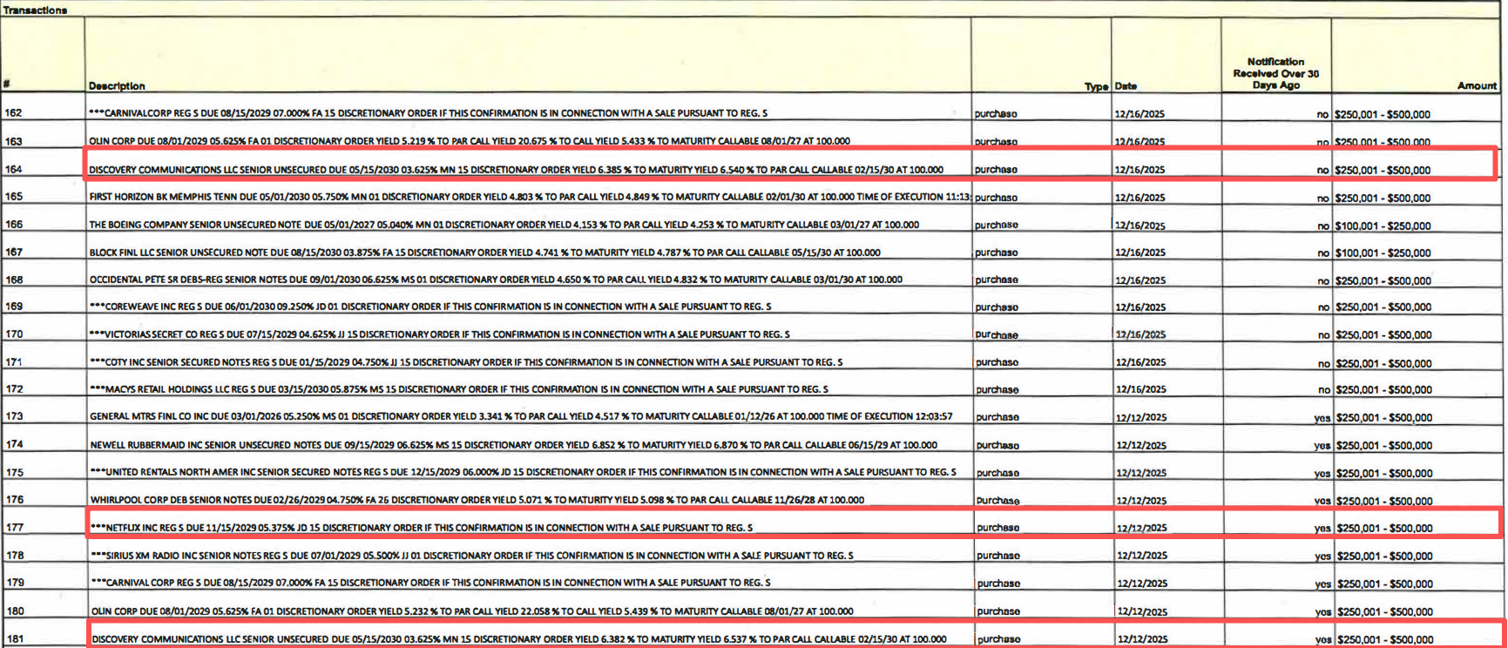Click the 'Date' column header
The image size is (1508, 648).
[x=1126, y=86]
